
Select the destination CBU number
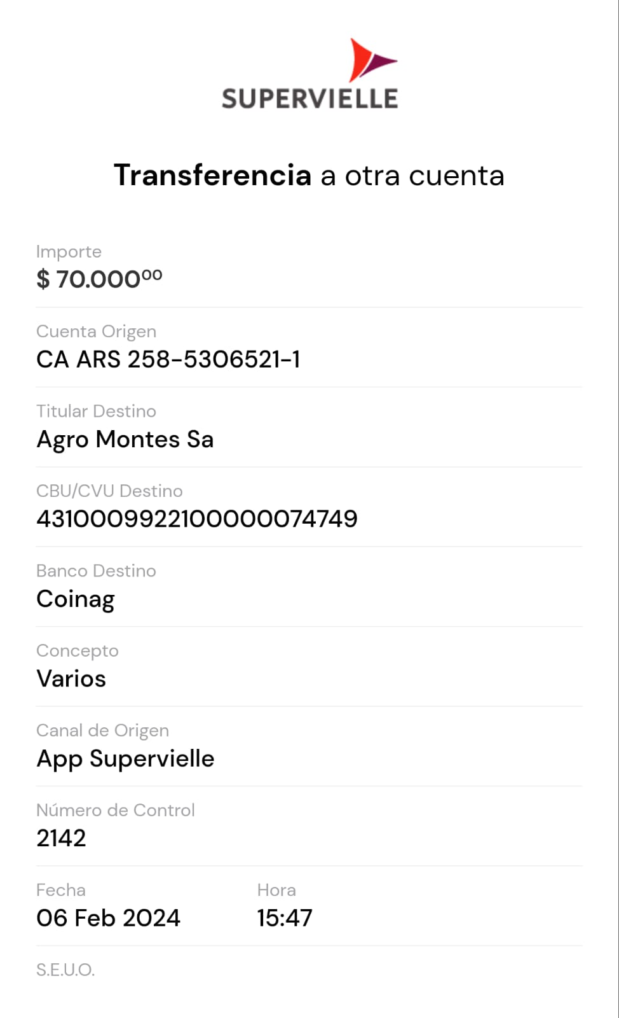197,519
